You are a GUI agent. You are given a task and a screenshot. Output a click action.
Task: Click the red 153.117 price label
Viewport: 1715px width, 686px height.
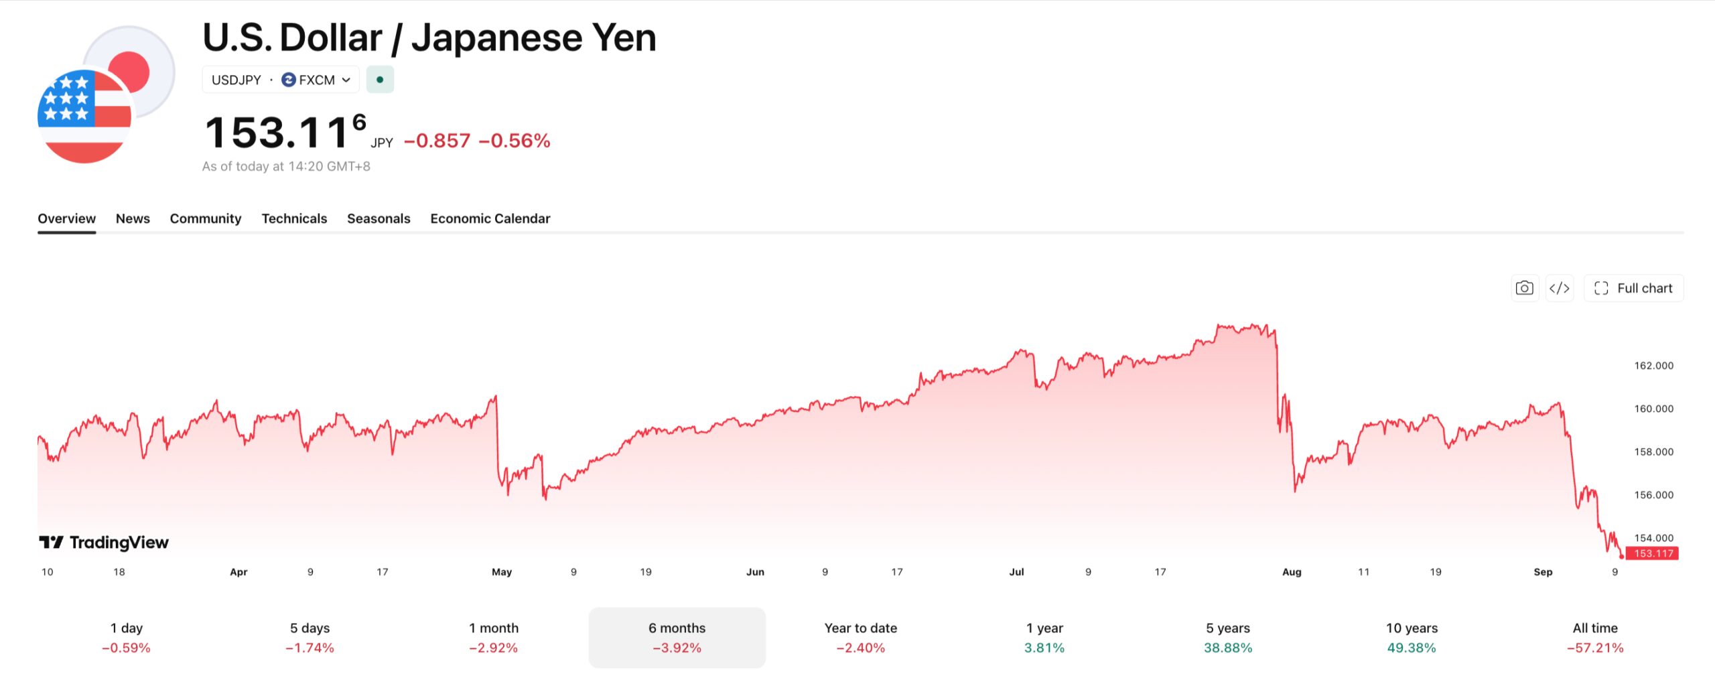[1653, 553]
